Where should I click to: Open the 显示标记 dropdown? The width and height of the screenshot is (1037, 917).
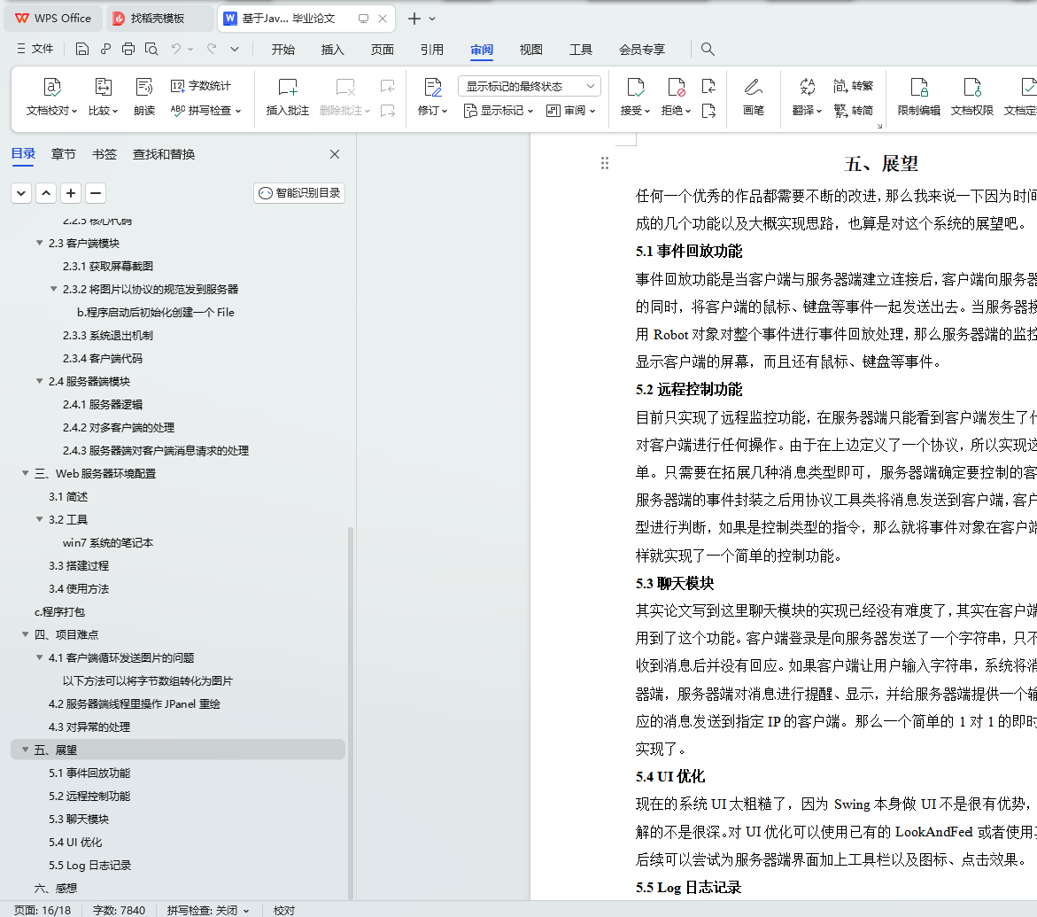point(498,111)
